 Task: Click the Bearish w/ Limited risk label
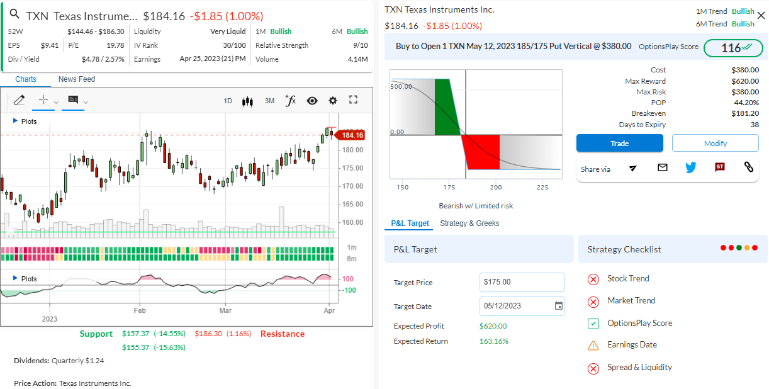point(476,206)
